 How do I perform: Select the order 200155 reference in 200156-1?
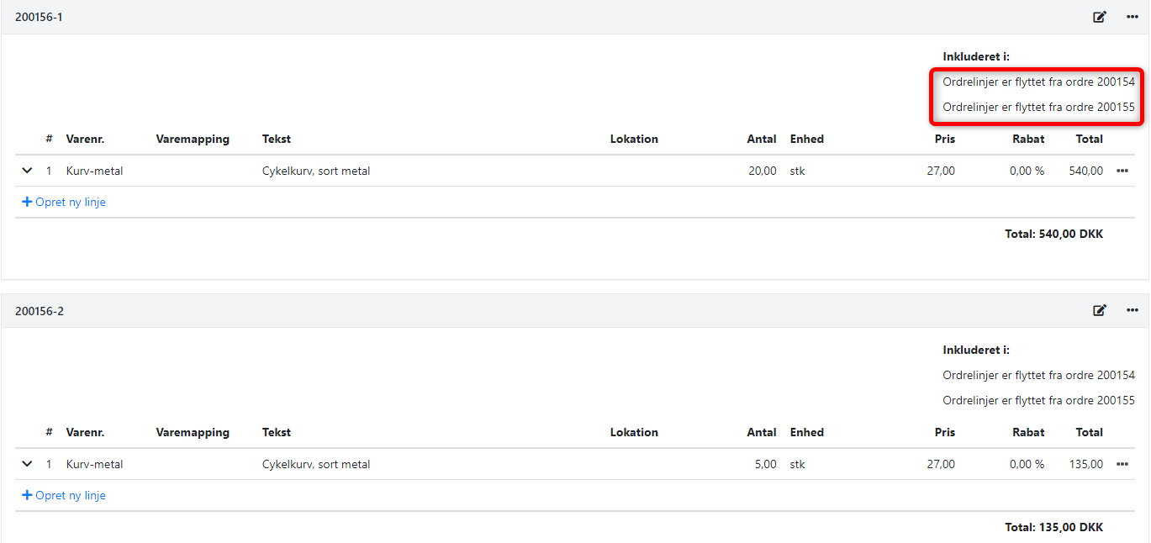point(1038,107)
